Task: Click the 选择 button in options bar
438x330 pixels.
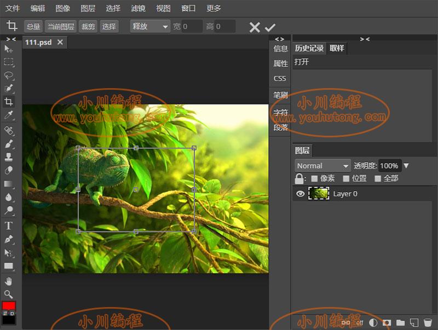Action: point(109,26)
